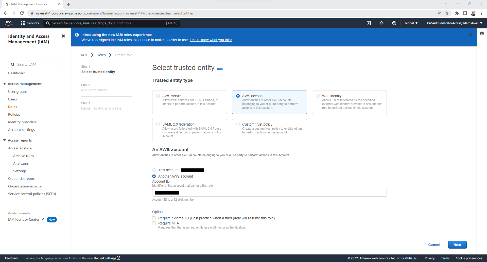
Task: Open IAM Identity Center external link icon
Action: coord(43,219)
